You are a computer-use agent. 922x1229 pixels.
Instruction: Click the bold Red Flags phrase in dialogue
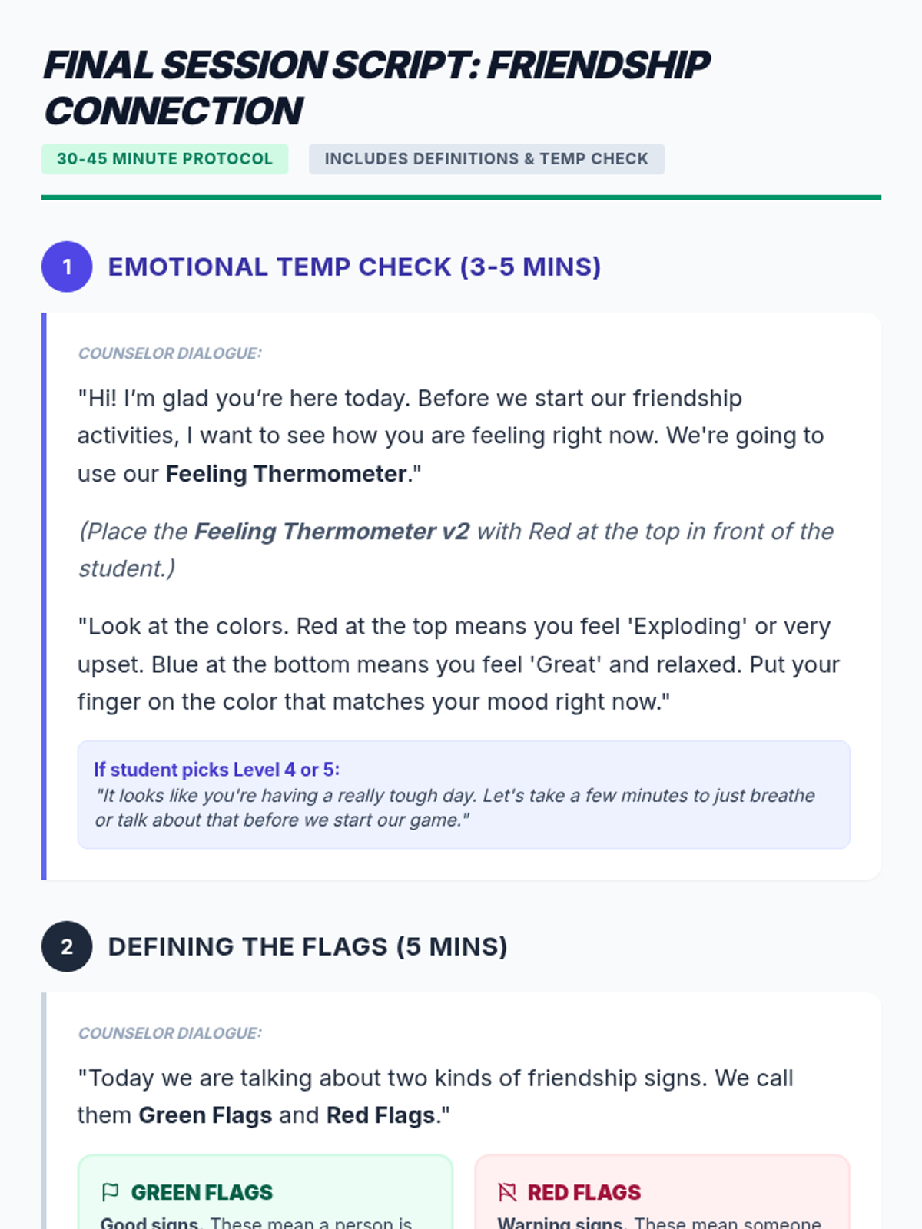381,1115
